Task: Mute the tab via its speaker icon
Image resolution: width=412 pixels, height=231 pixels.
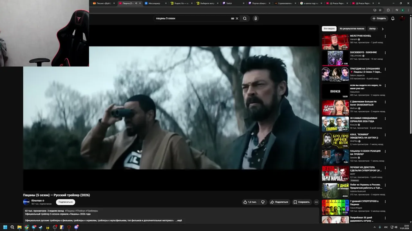Action: click(x=136, y=3)
